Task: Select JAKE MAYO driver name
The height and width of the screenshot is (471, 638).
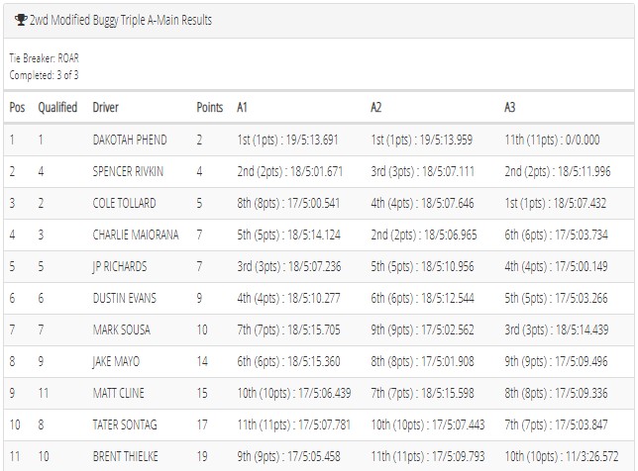Action: point(116,362)
